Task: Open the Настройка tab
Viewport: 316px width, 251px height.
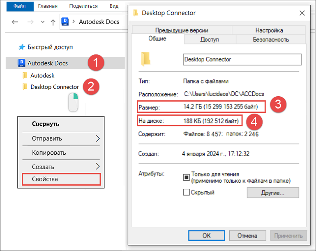Action: 269,30
